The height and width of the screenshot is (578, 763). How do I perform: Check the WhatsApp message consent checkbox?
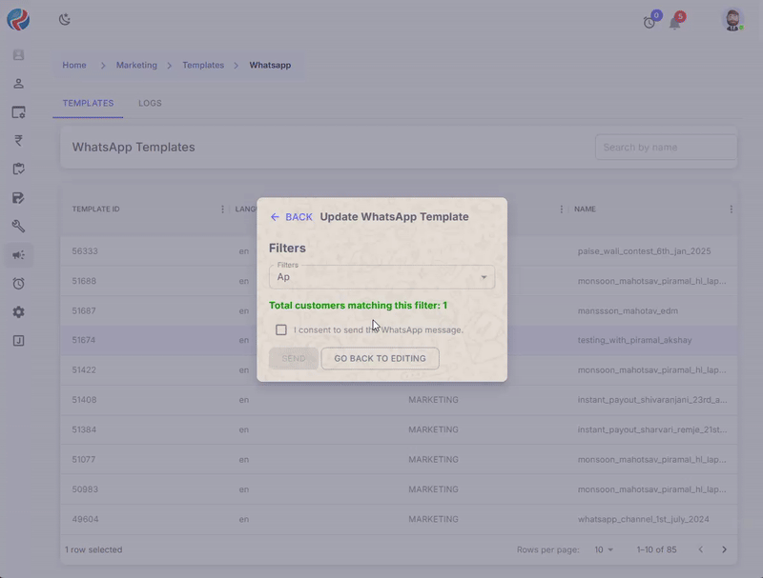(281, 330)
